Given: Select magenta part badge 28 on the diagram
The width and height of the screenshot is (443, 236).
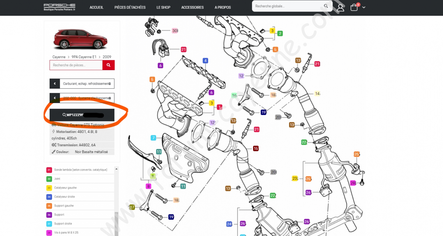Looking at the screenshot, I should tap(353, 183).
